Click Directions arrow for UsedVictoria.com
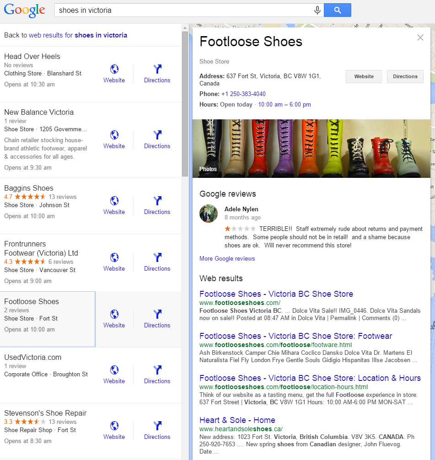The image size is (435, 460). 157,370
